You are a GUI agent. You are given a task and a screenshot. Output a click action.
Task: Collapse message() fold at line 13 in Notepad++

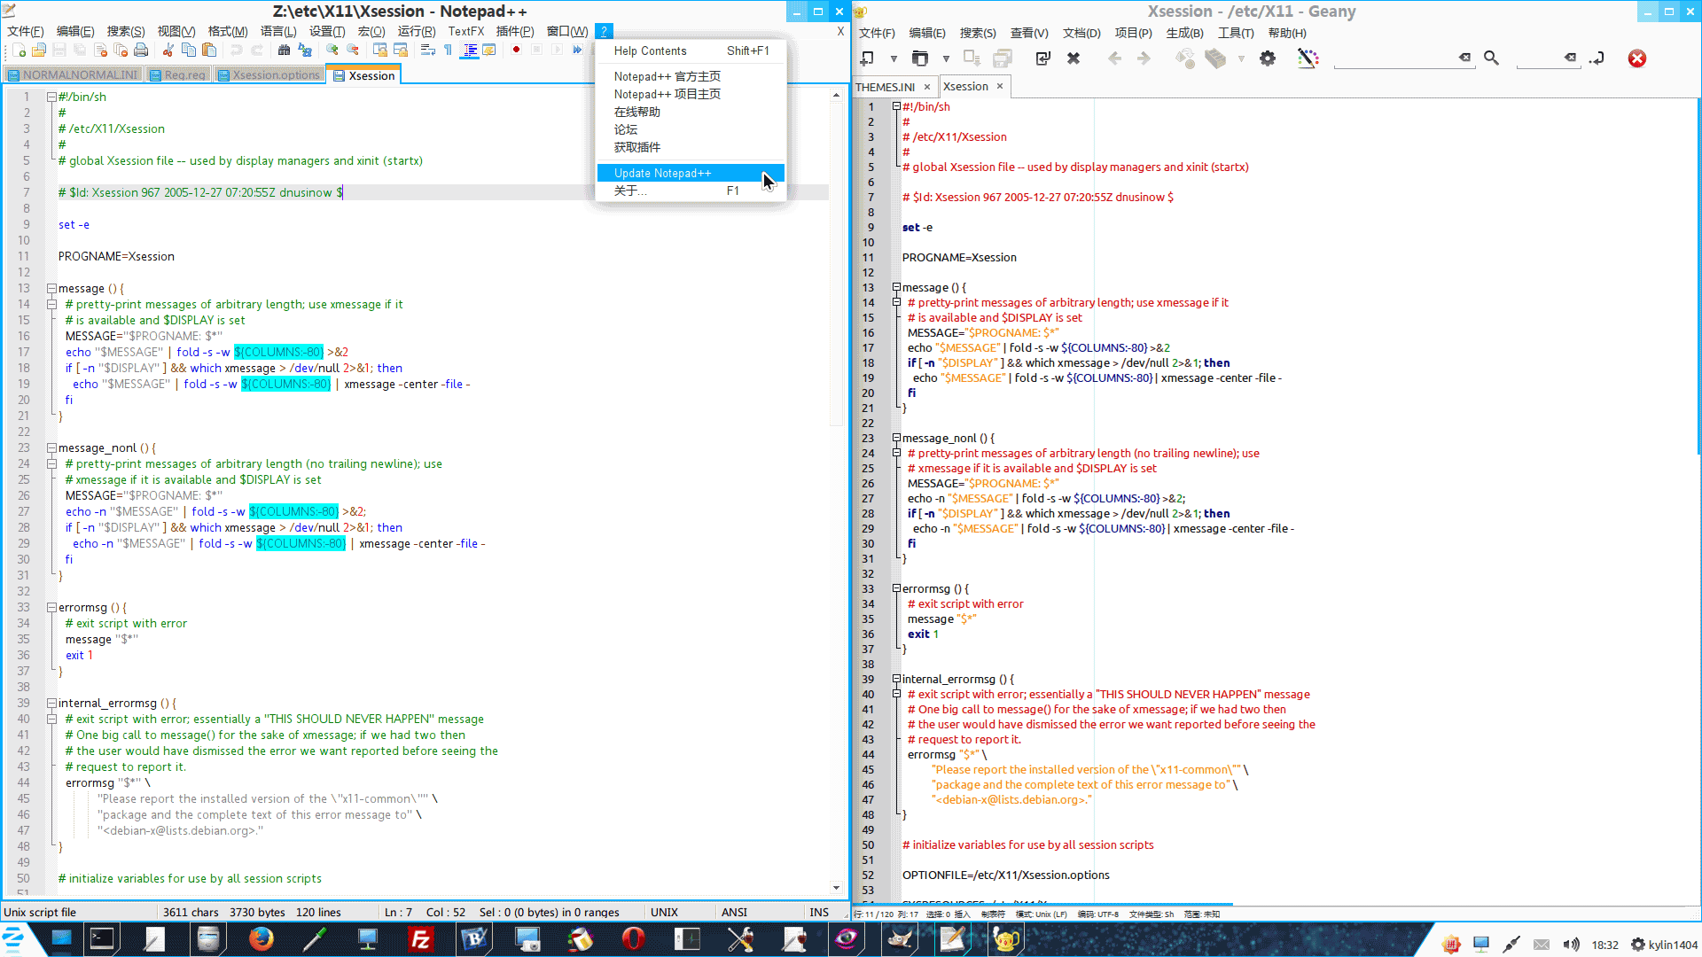[51, 289]
